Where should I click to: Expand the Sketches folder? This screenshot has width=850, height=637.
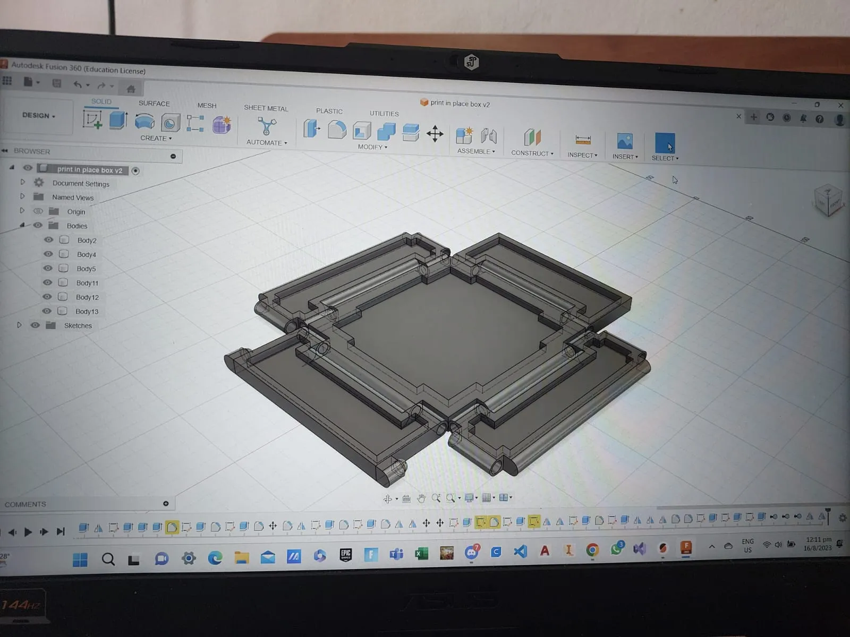(x=19, y=325)
